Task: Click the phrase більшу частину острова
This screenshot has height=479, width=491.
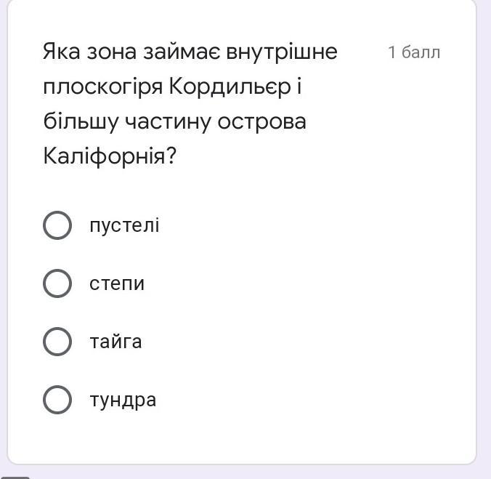Action: click(x=175, y=121)
